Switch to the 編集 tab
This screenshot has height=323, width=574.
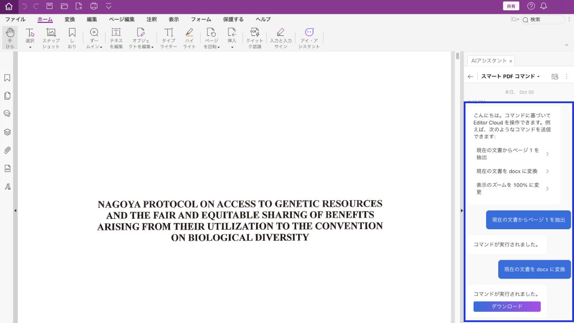[92, 19]
